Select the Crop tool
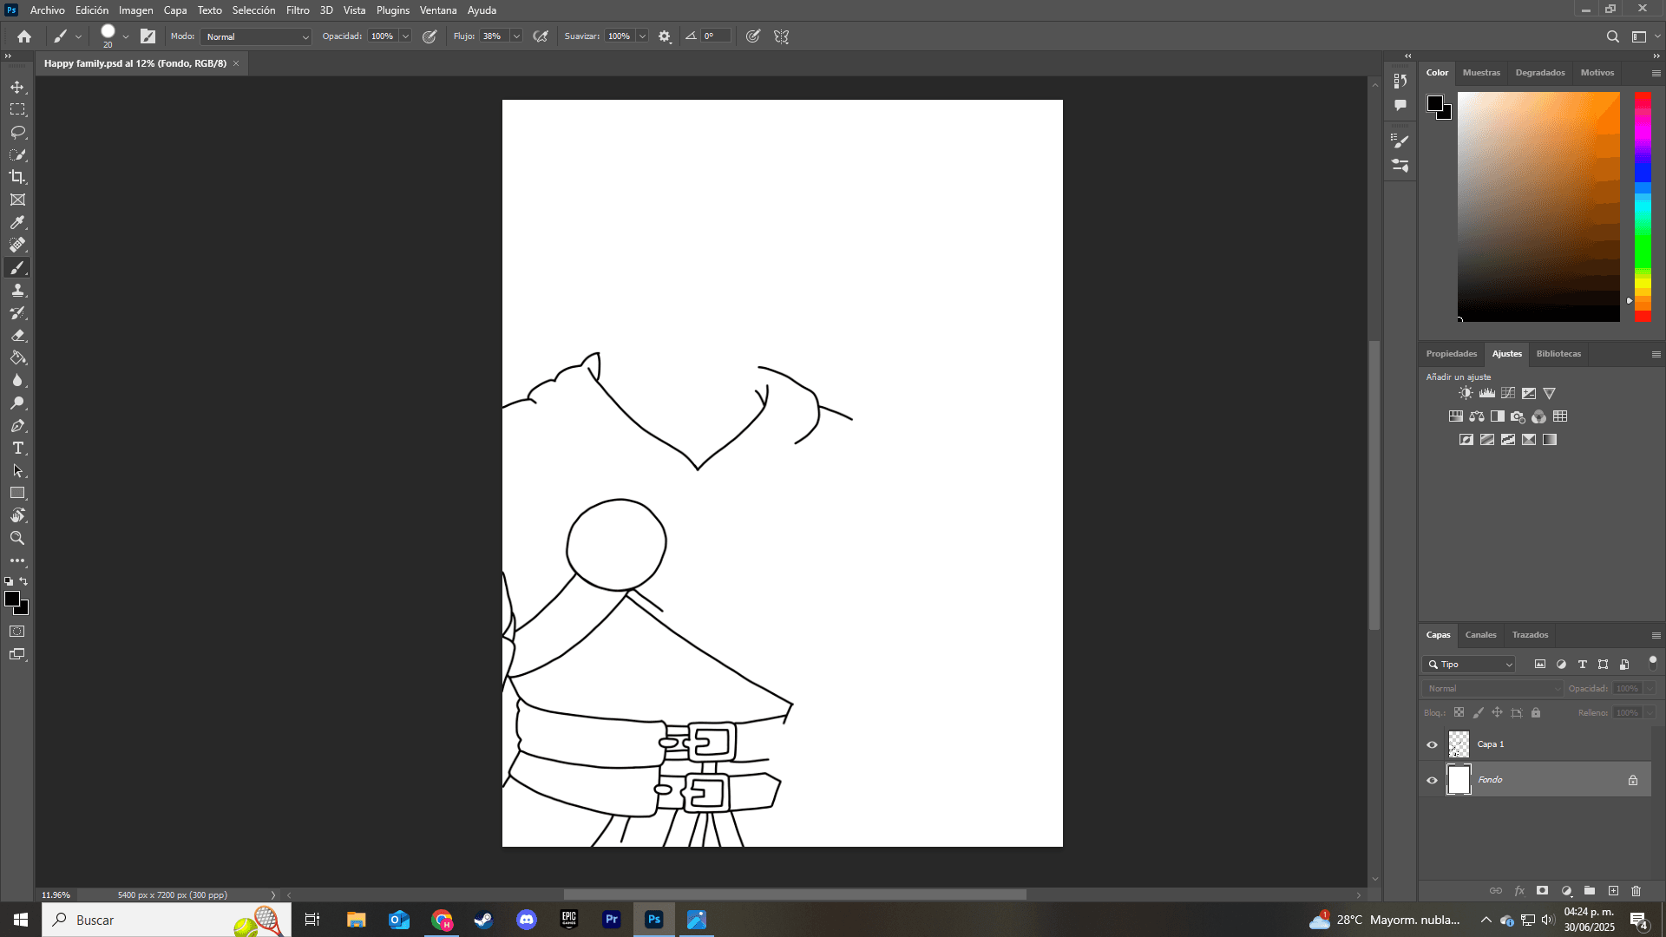Image resolution: width=1666 pixels, height=937 pixels. click(17, 177)
